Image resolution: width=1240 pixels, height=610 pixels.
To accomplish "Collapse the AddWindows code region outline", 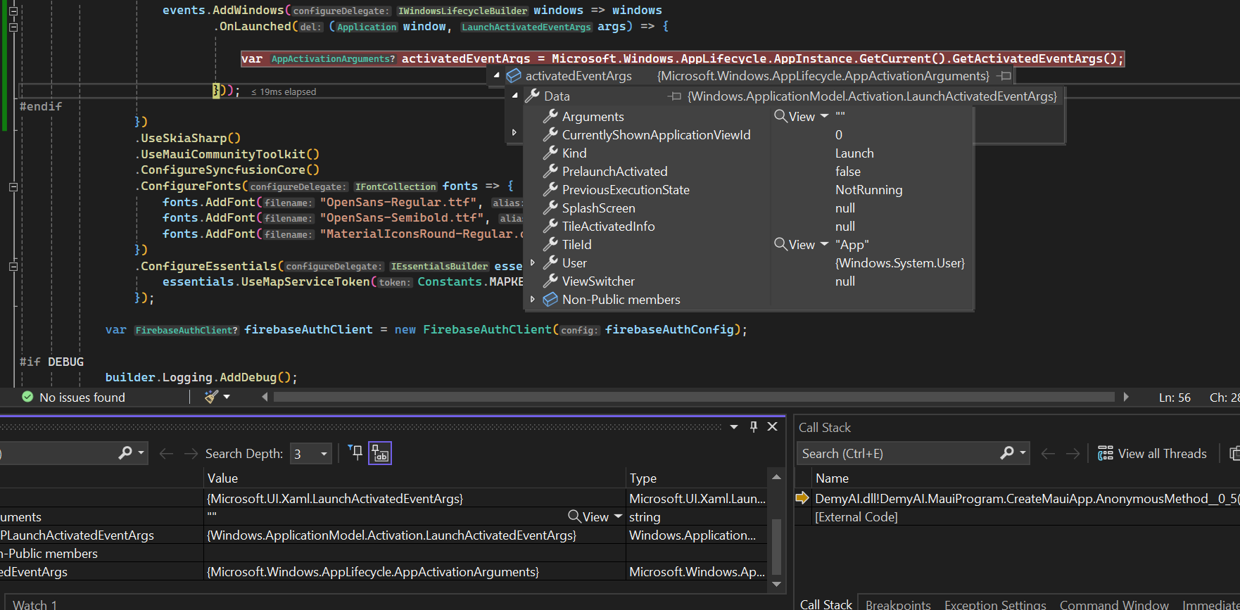I will 13,11.
